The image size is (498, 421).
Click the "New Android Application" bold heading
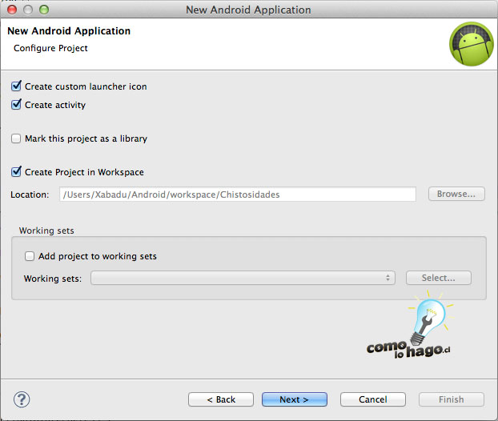coord(69,30)
